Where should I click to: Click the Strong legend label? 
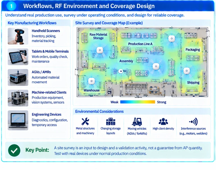tap(162, 102)
